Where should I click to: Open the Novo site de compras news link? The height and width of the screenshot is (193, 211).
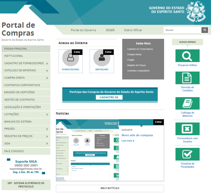pos(137,135)
